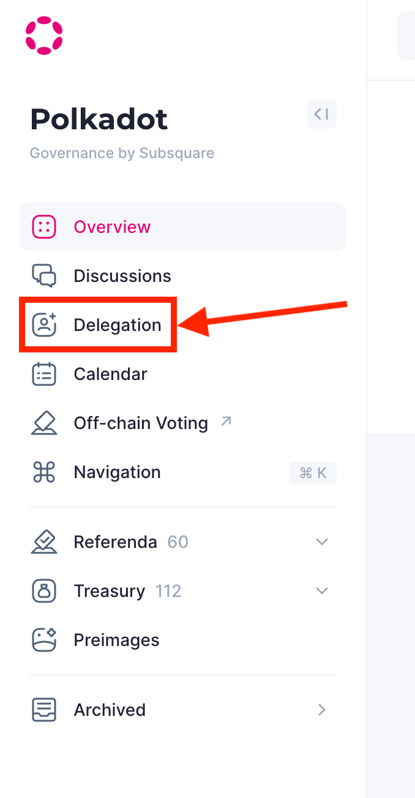Select the Polkadot title heading

[99, 119]
